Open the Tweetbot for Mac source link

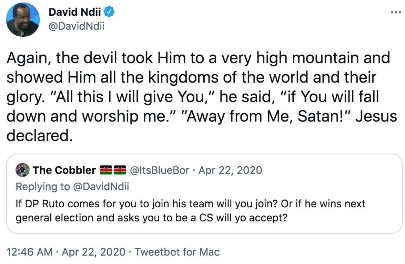tap(177, 252)
